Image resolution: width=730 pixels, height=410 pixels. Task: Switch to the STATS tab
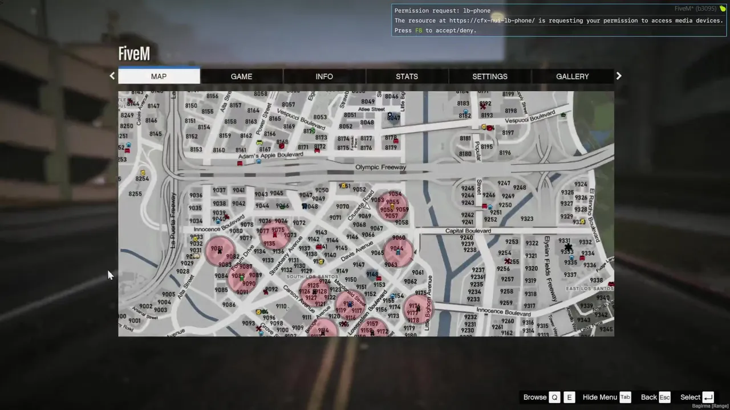[x=407, y=76]
